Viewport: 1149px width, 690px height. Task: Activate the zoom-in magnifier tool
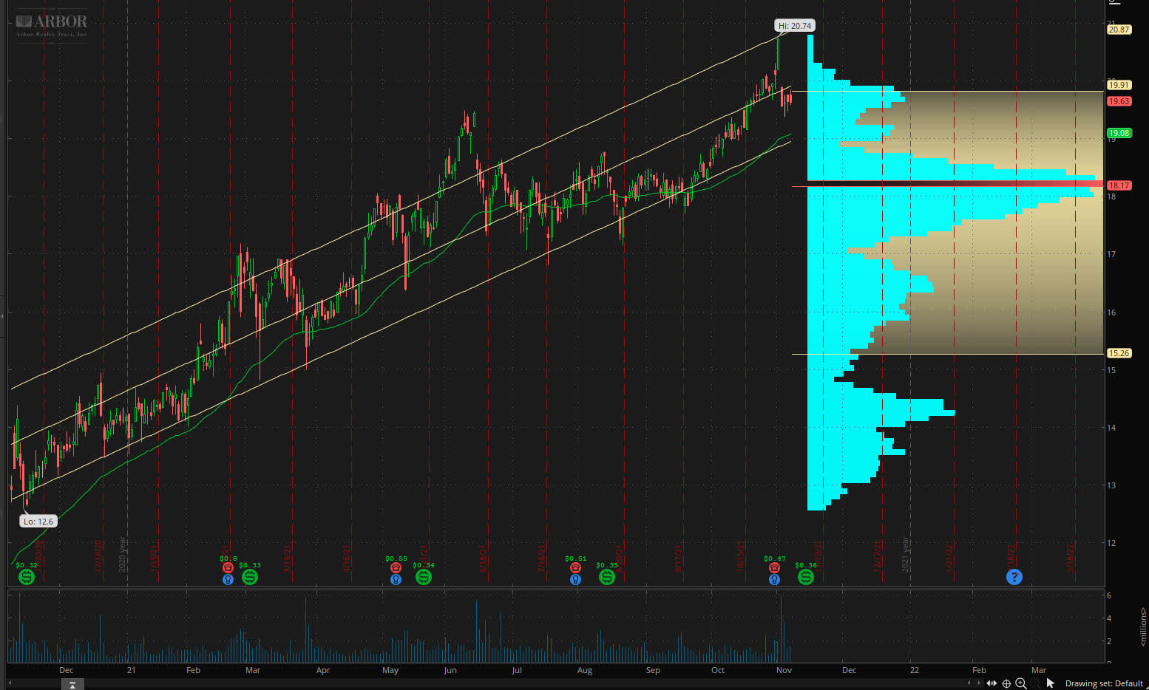tap(1020, 683)
